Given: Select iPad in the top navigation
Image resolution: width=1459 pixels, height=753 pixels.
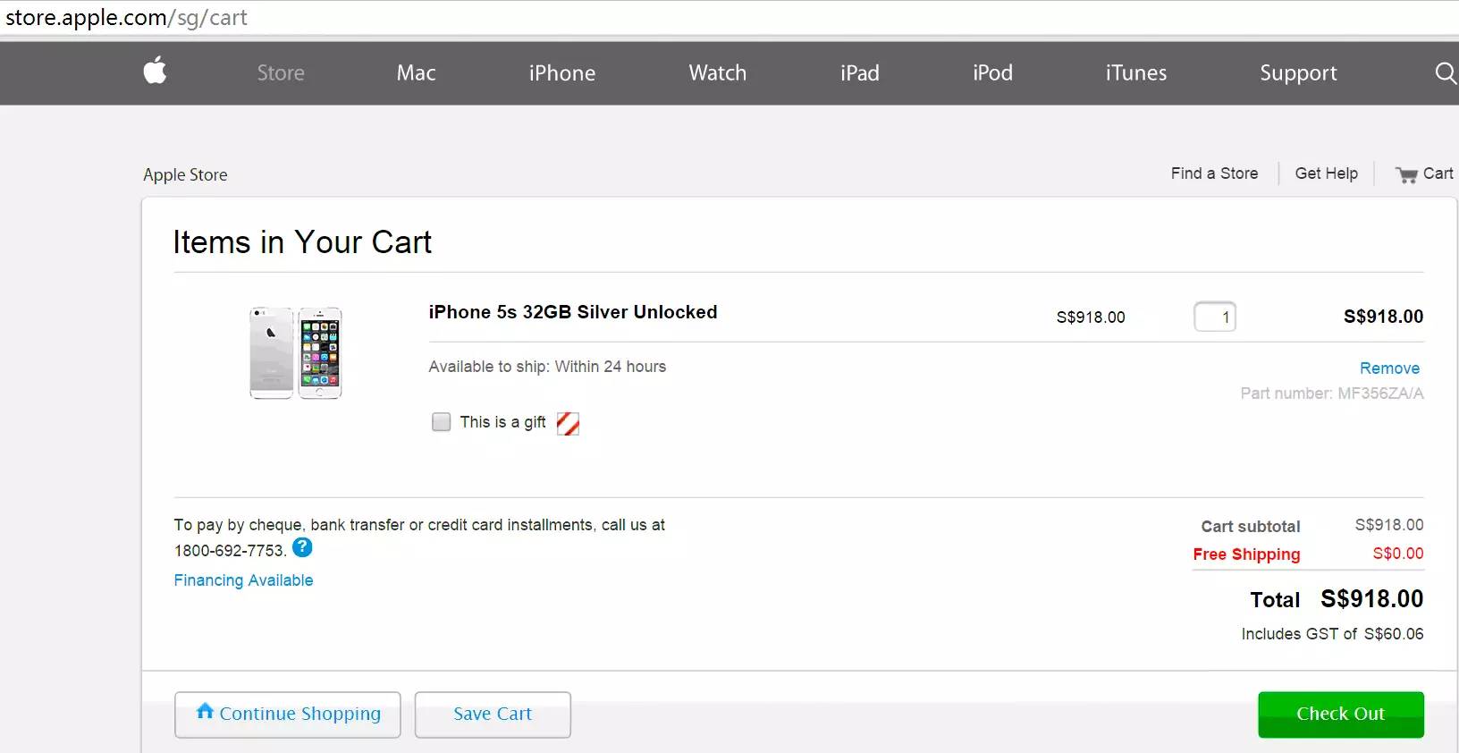Looking at the screenshot, I should 859,73.
